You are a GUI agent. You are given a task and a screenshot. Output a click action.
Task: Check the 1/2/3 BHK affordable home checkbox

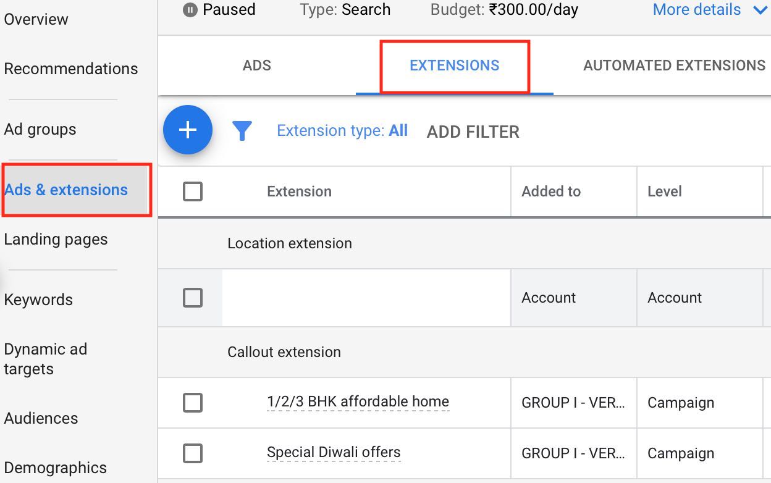click(x=193, y=403)
